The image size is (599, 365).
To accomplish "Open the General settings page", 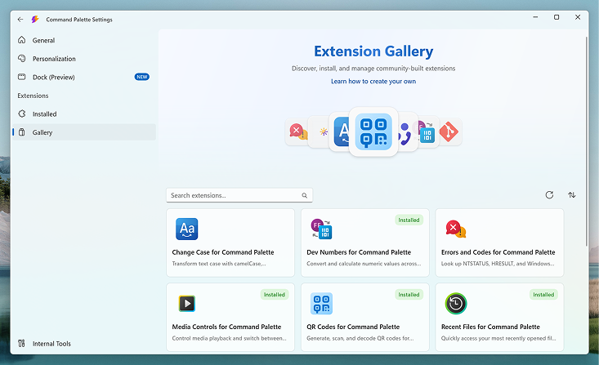I will point(84,40).
